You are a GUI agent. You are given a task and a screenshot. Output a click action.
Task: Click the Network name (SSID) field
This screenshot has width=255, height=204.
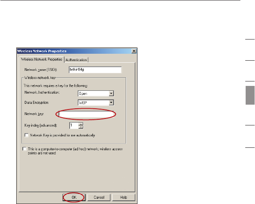[95, 70]
